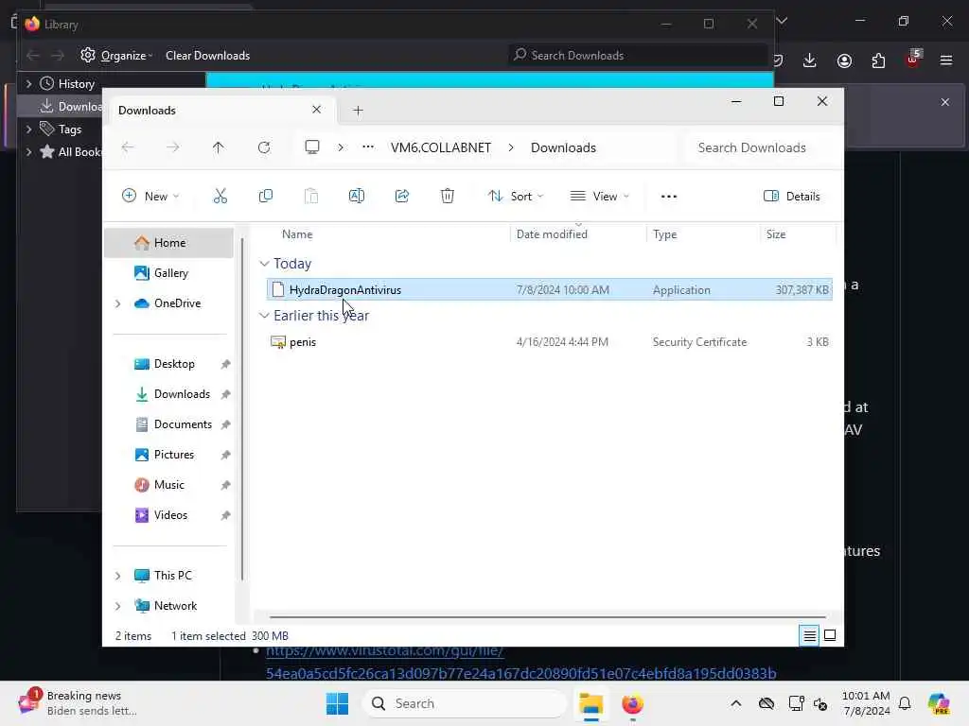Viewport: 969px width, 726px height.
Task: Open Firefox from the taskbar
Action: [632, 703]
